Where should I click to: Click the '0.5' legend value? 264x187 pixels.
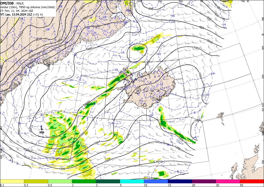pyautogui.click(x=50, y=185)
